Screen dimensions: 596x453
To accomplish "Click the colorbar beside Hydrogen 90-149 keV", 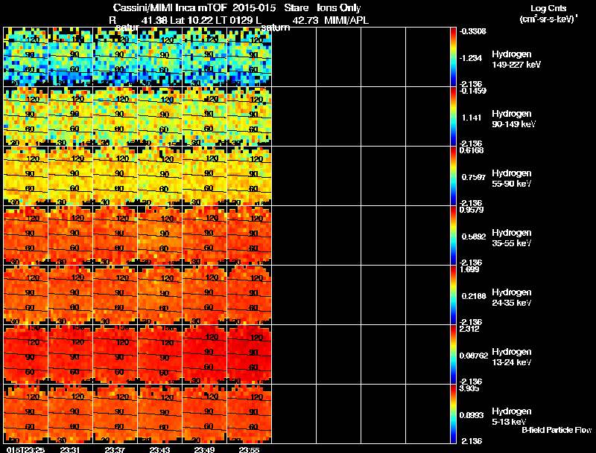I will pyautogui.click(x=453, y=117).
